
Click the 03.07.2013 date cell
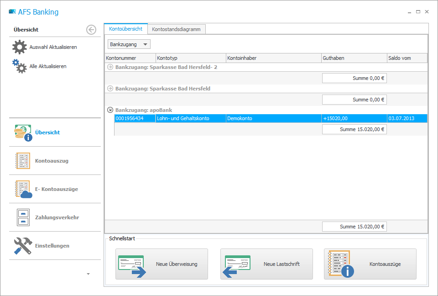(407, 118)
